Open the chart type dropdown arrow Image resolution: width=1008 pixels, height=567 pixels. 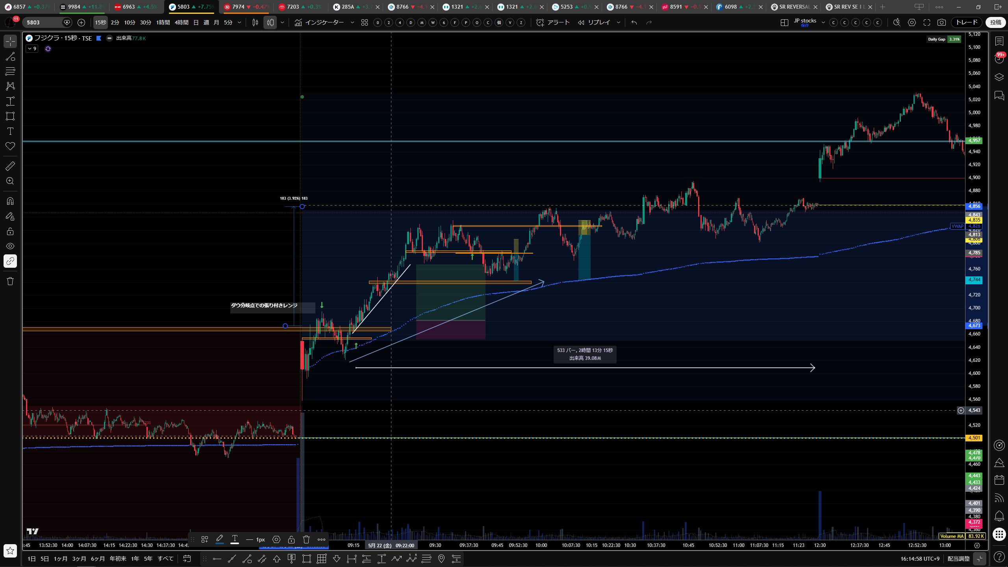click(x=282, y=22)
